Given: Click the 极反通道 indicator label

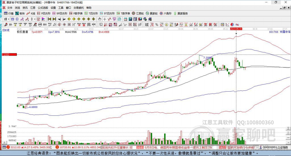Looking at the screenshot, I should (22, 32).
